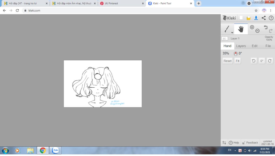Expand the brush tool dropdown arrow

click(x=232, y=32)
